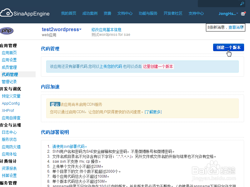This screenshot has width=250, height=187.
Task: Click the 代码部署说明 section heading
Action: [x=55, y=132]
